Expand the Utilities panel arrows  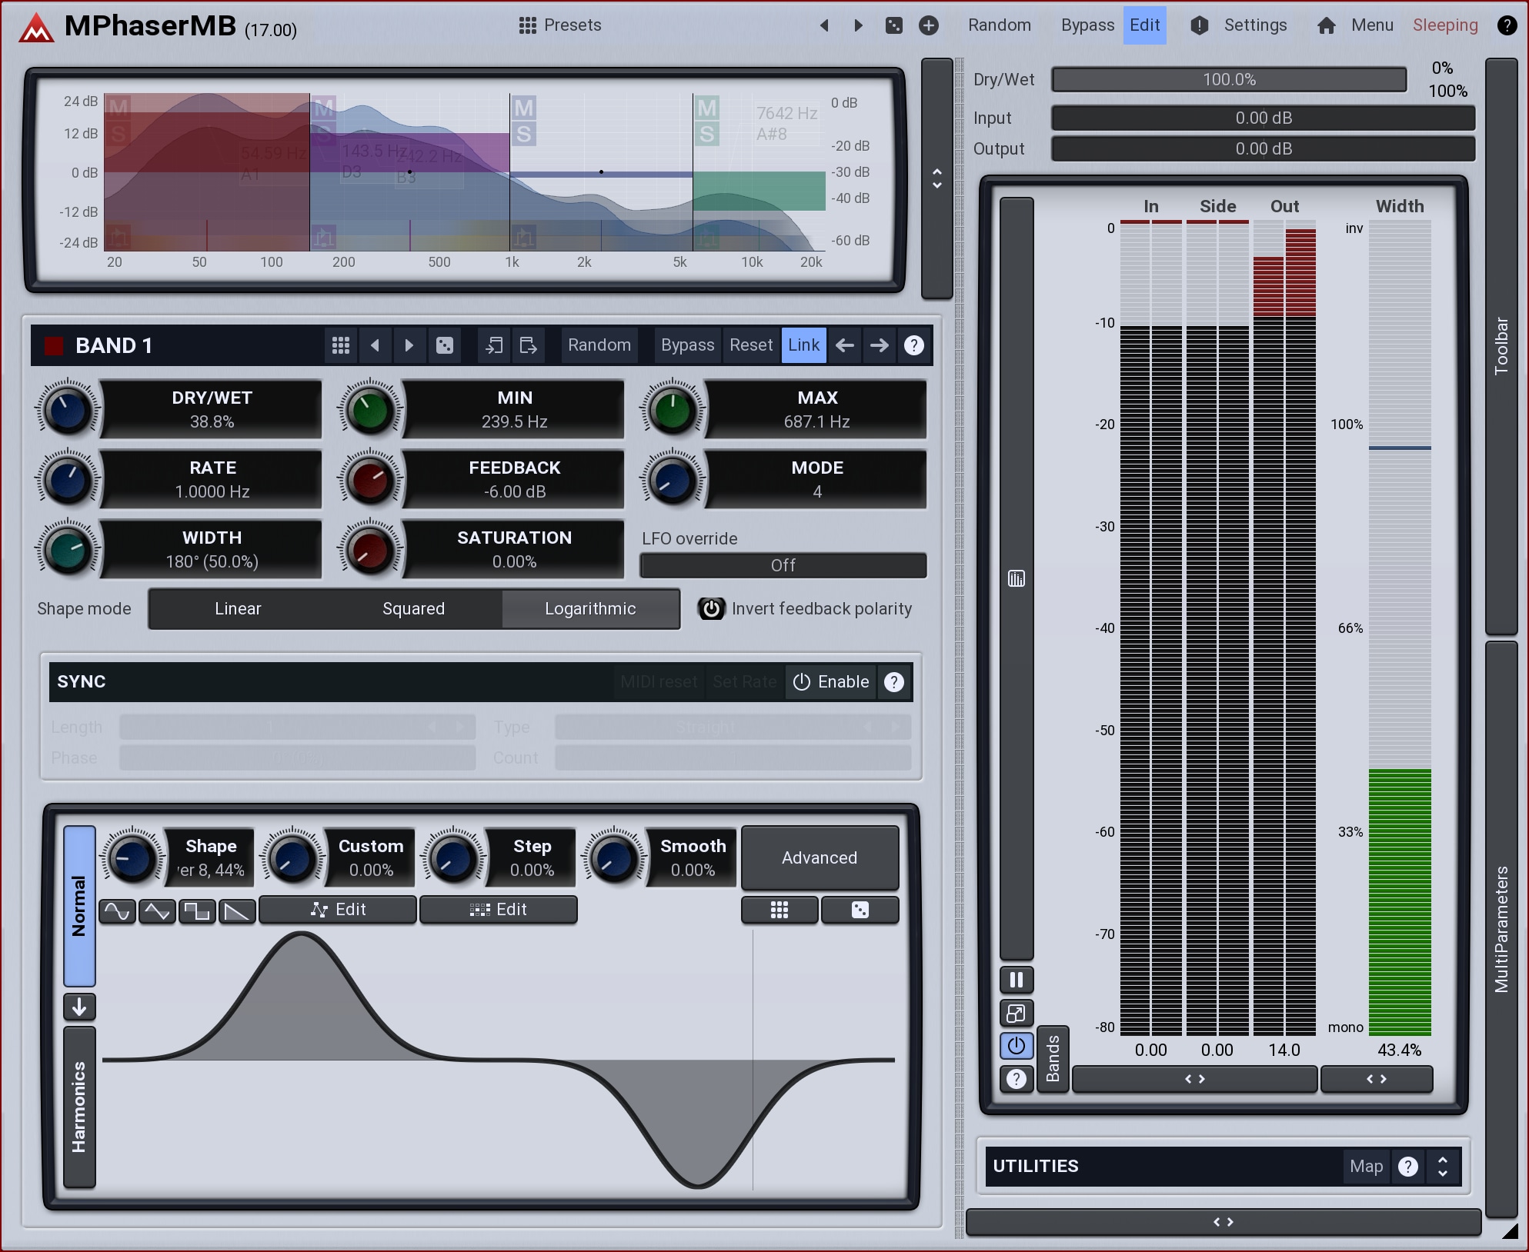point(1443,1167)
